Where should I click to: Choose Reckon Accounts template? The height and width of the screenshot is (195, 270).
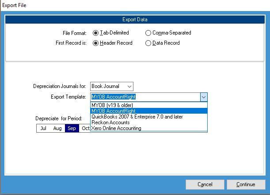(x=149, y=122)
